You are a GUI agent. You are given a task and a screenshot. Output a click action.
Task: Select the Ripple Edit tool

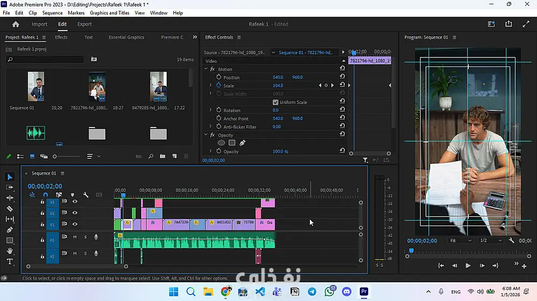(x=10, y=198)
